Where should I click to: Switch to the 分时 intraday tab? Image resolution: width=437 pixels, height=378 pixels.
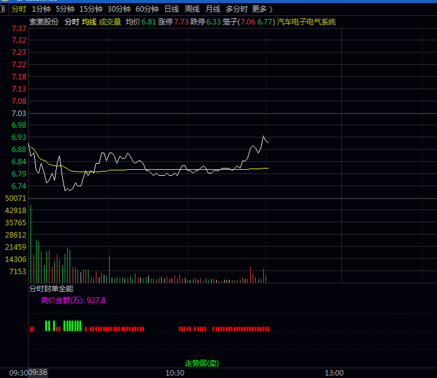tap(19, 9)
